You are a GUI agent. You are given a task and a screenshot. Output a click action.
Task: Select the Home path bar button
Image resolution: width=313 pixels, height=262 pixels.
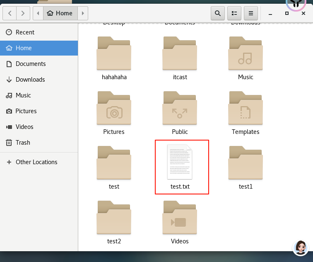[60, 13]
